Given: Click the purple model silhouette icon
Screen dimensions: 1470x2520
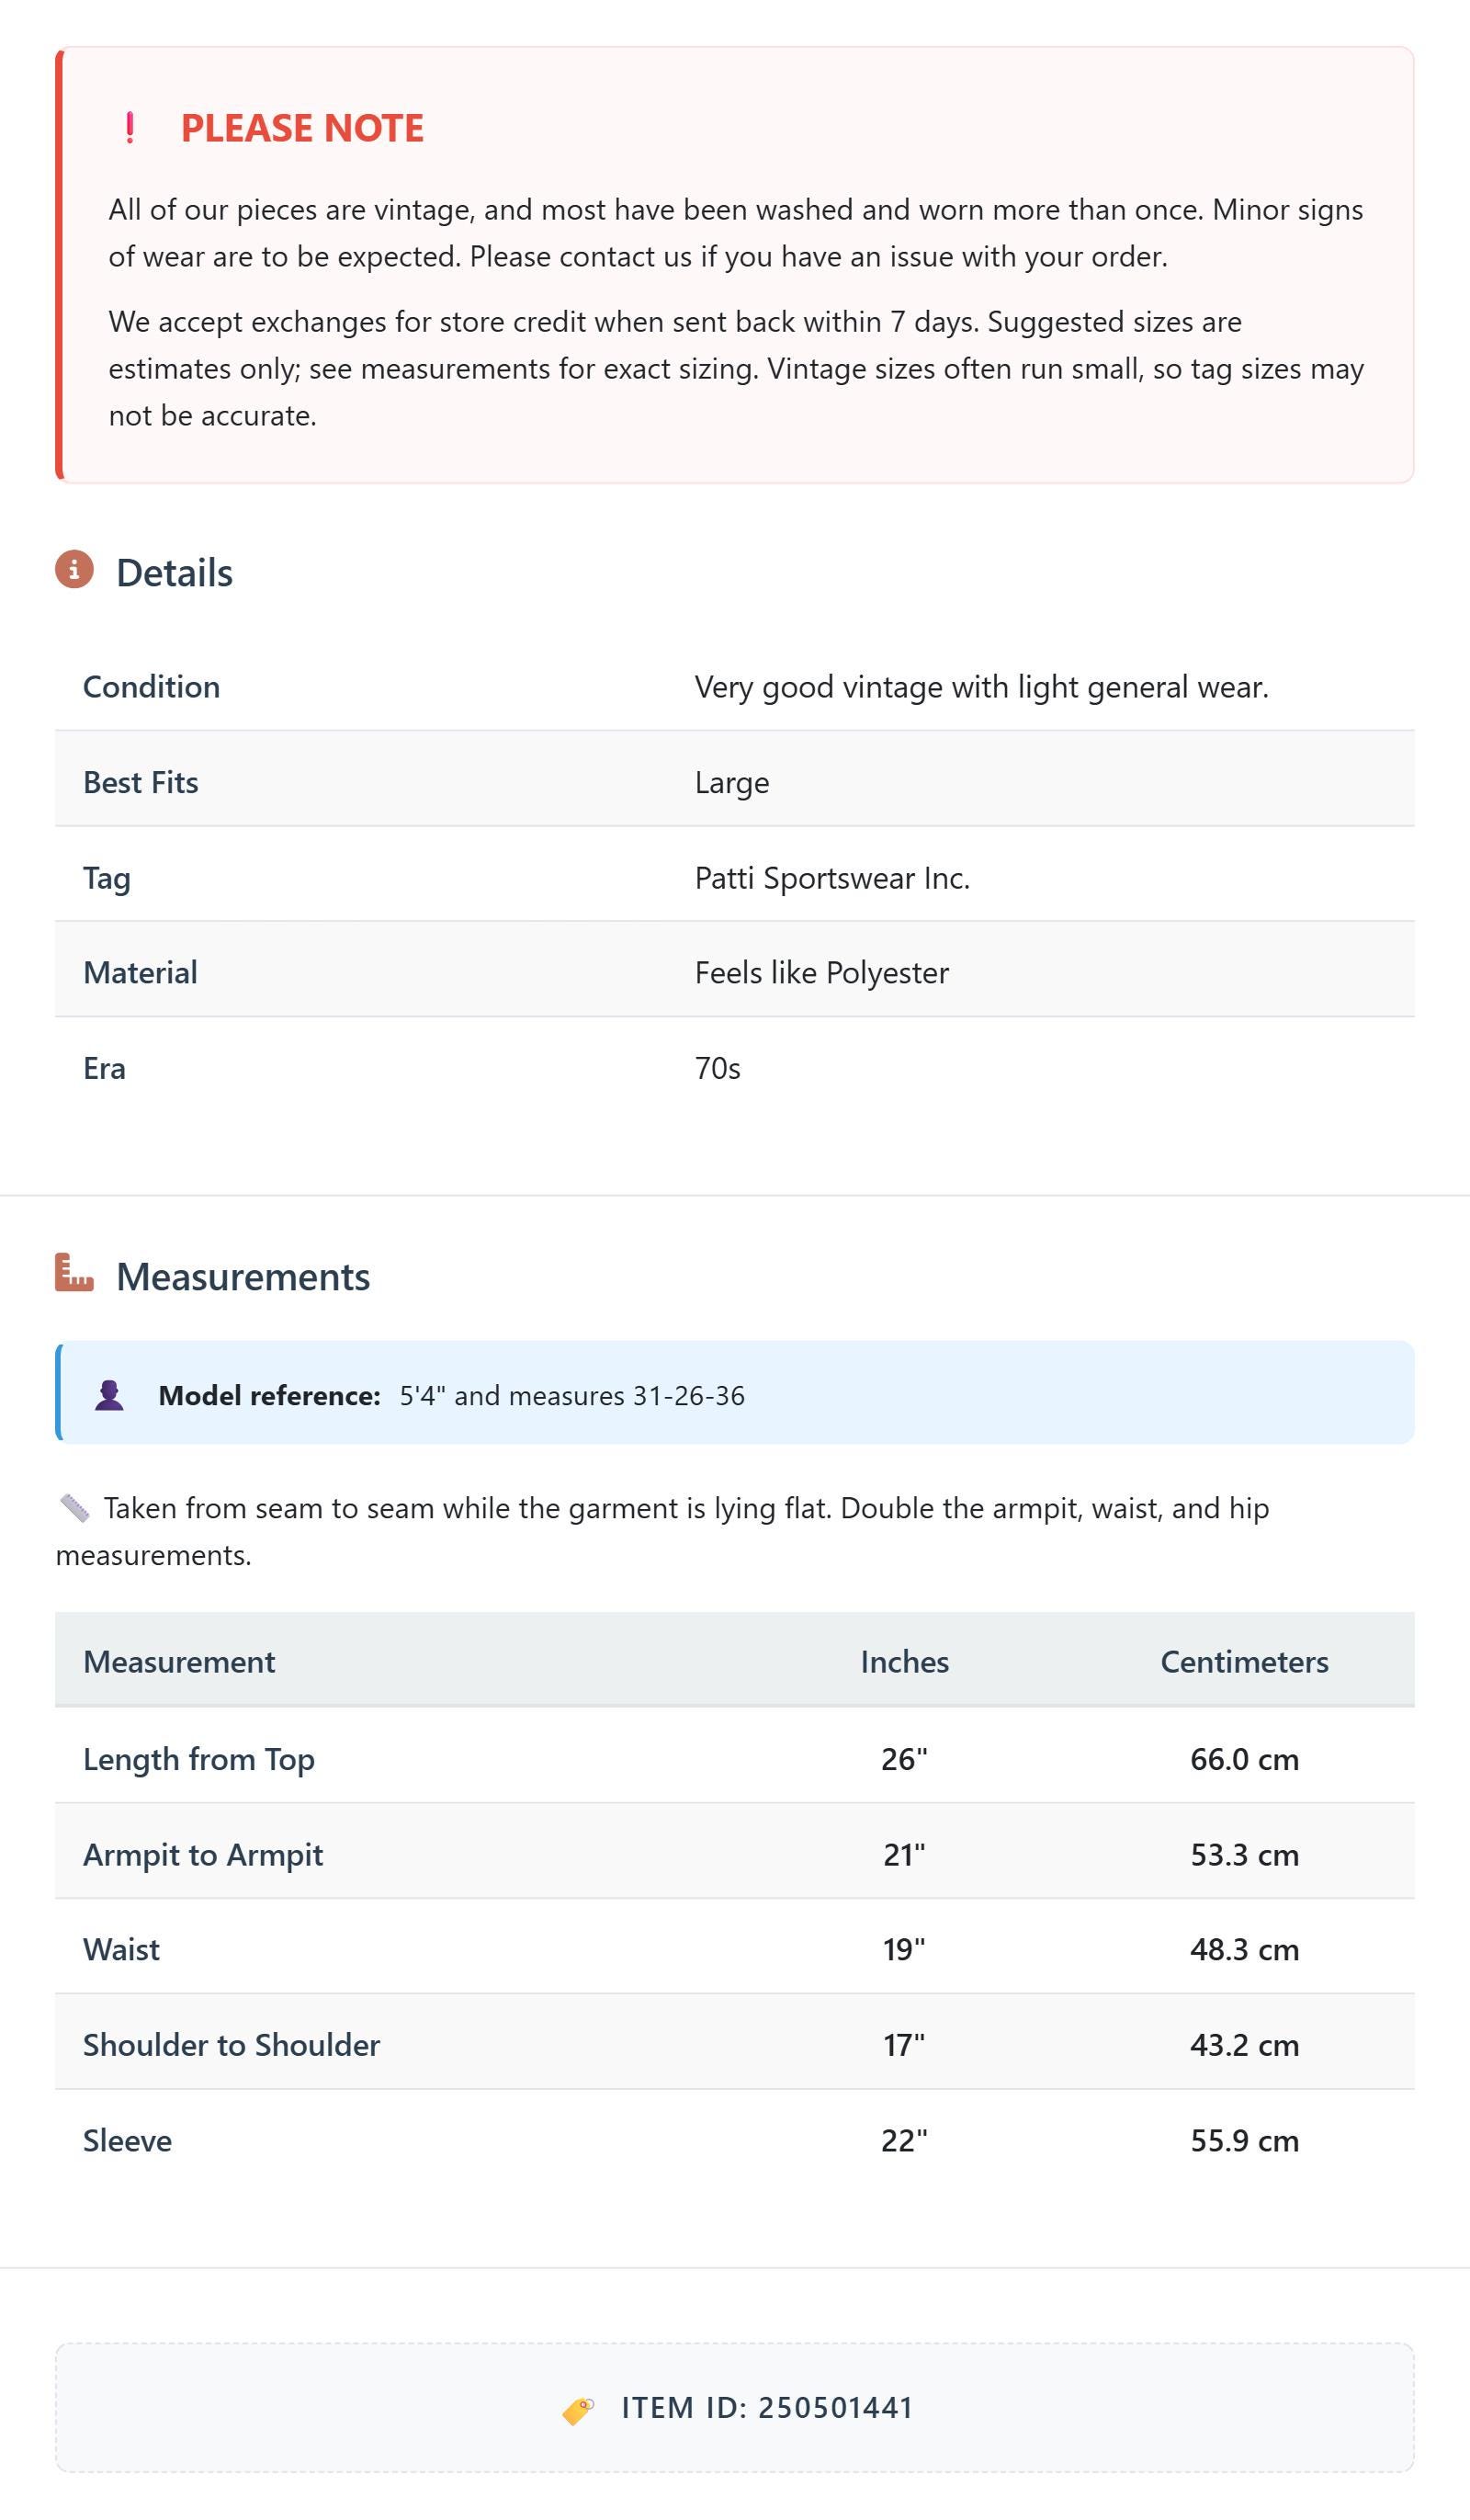Looking at the screenshot, I should click(x=109, y=1395).
